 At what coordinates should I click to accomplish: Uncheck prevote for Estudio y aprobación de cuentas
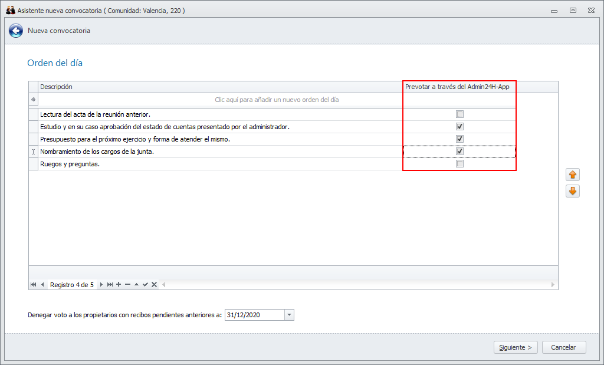459,126
